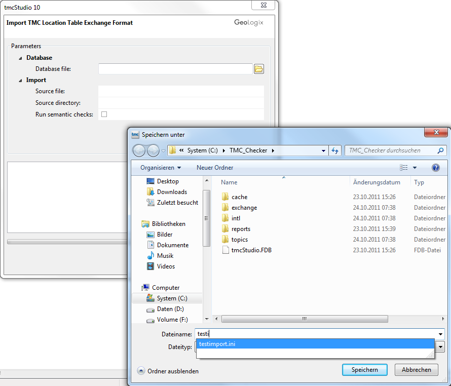Image resolution: width=451 pixels, height=386 pixels.
Task: Enable the Run semantic checks checkbox
Action: pos(104,114)
